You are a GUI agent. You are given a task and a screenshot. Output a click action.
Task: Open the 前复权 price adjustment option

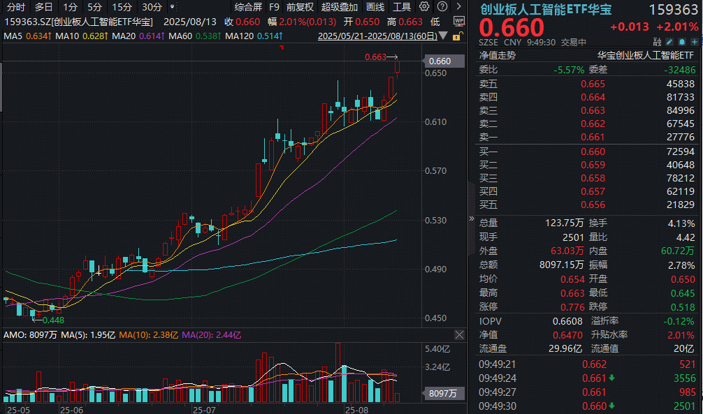point(300,7)
